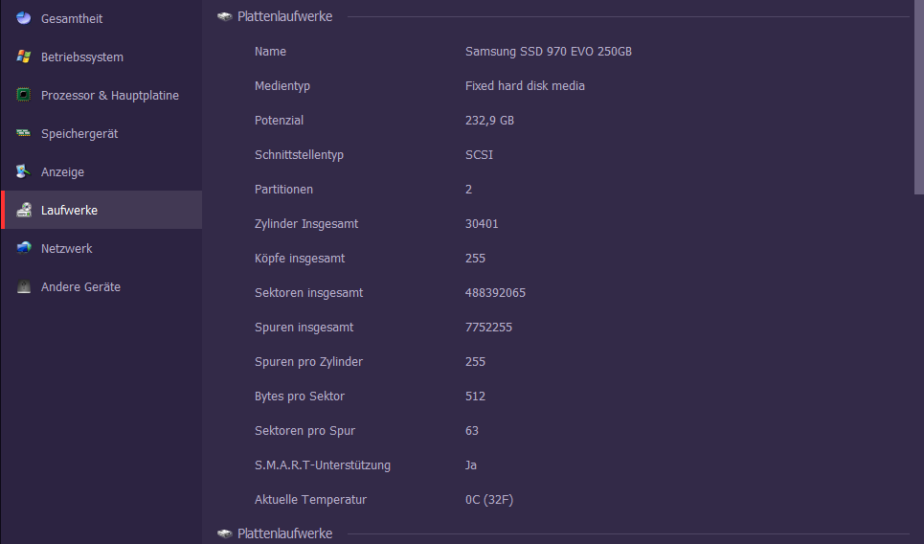Click the S.M.A.R.T-Unterstützung row label
Screen dimensions: 924x544
coord(323,465)
